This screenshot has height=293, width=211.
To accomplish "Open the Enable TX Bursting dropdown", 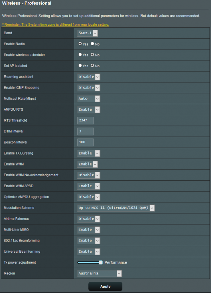I will click(x=89, y=153).
